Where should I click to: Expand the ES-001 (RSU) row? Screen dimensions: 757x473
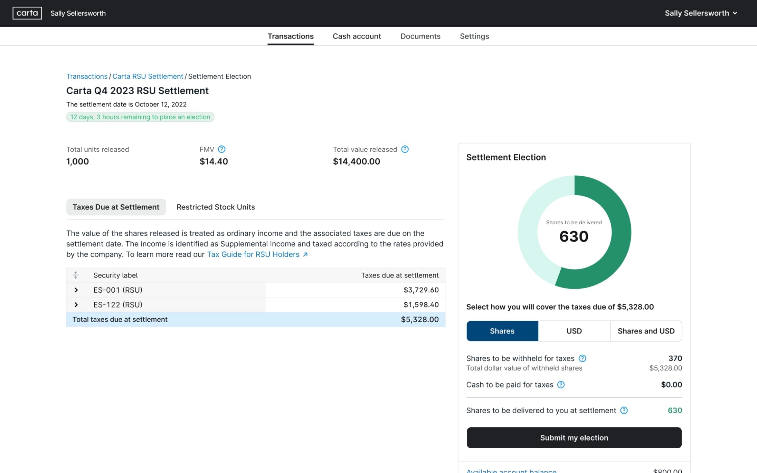click(x=76, y=290)
